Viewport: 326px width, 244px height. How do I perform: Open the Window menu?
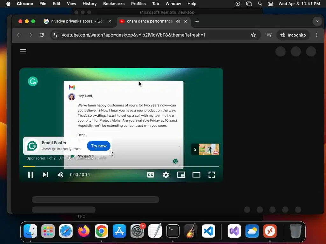click(x=173, y=3)
